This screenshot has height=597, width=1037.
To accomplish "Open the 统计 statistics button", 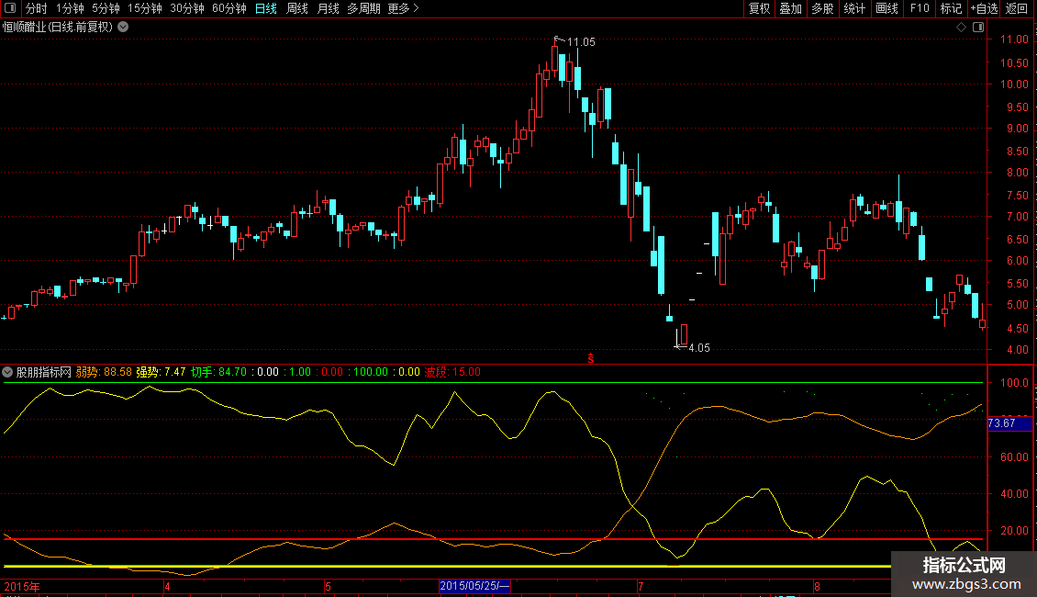I will (854, 8).
